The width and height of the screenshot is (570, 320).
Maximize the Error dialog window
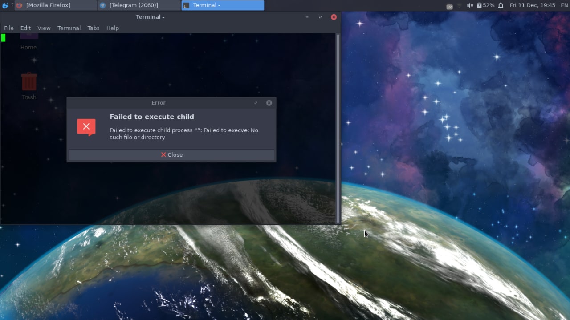point(256,103)
